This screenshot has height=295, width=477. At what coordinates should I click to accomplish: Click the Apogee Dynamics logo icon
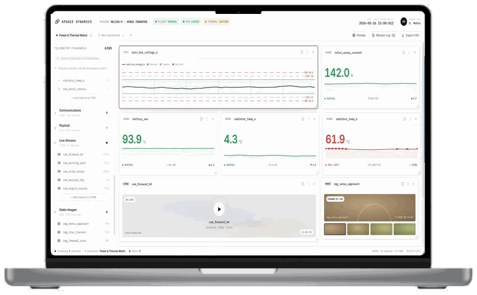(57, 21)
